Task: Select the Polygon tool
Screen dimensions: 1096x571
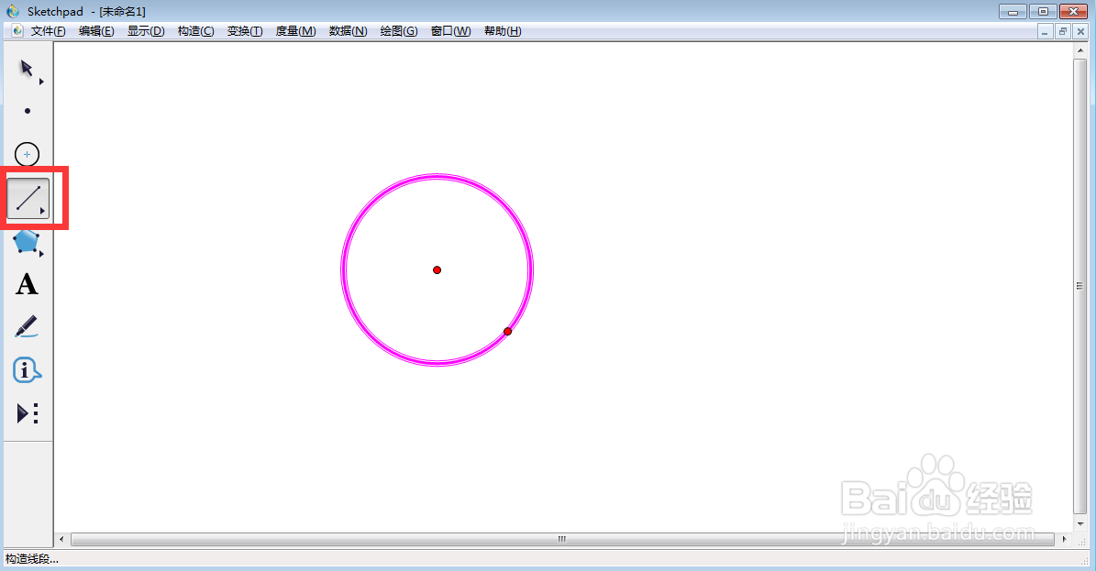Action: (26, 242)
